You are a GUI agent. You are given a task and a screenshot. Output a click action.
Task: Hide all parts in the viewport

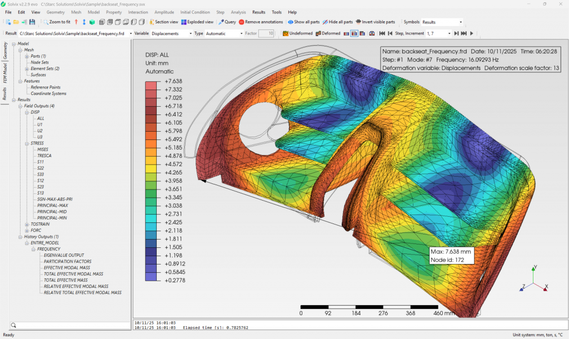[x=337, y=22]
